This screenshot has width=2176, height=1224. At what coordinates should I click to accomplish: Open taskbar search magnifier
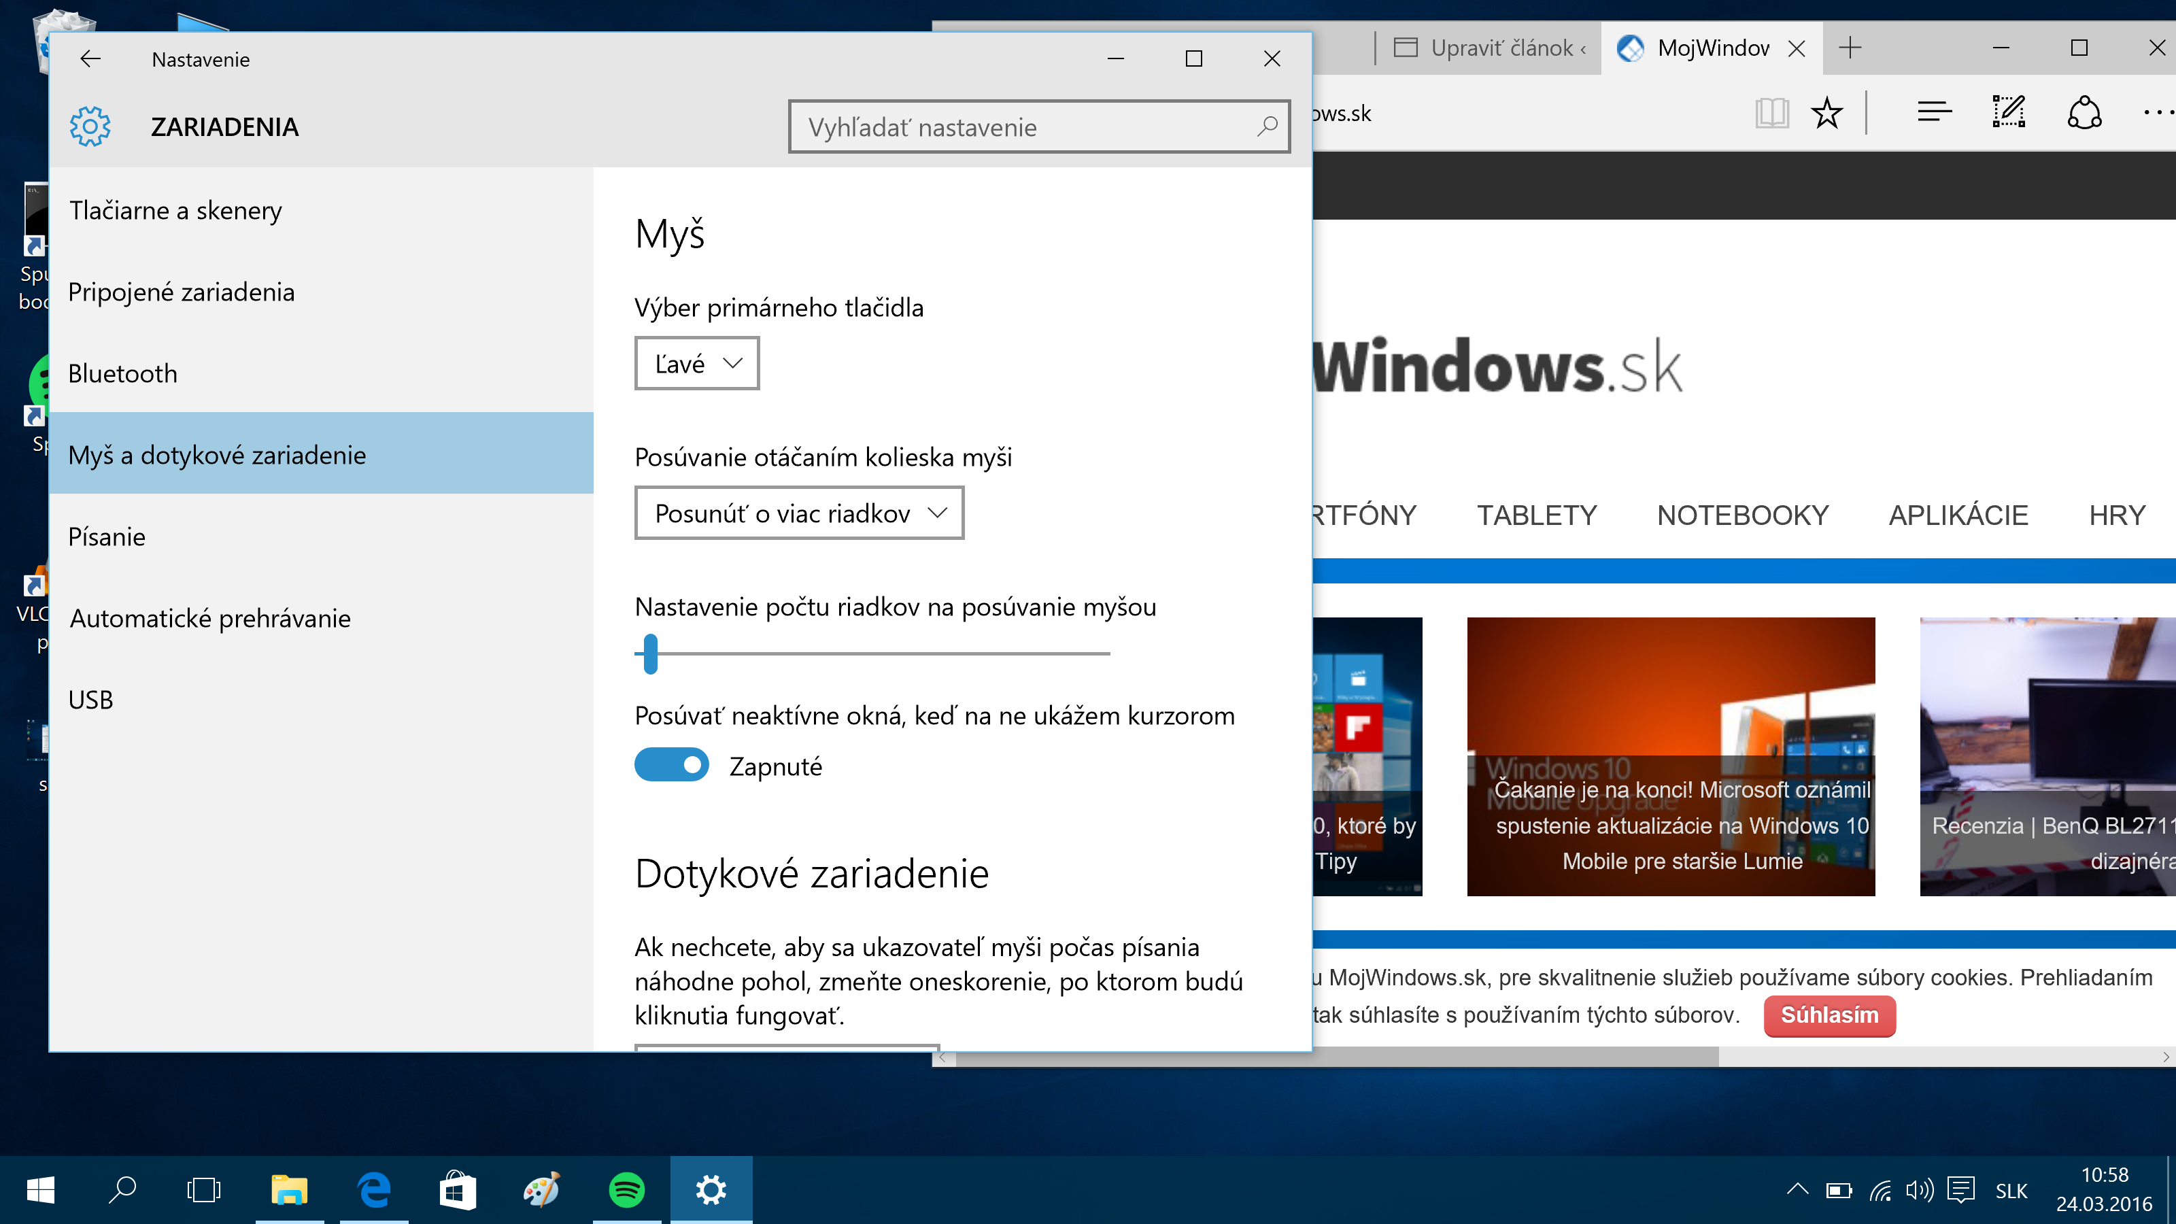122,1190
